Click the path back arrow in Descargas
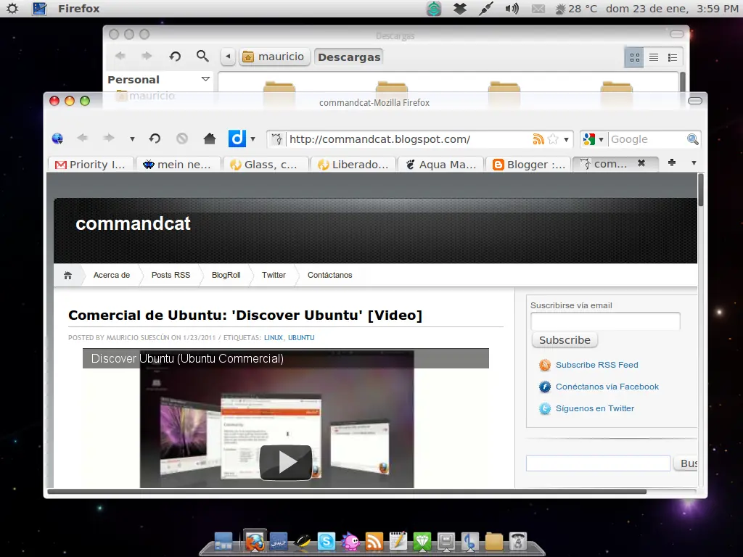This screenshot has width=743, height=557. tap(228, 57)
